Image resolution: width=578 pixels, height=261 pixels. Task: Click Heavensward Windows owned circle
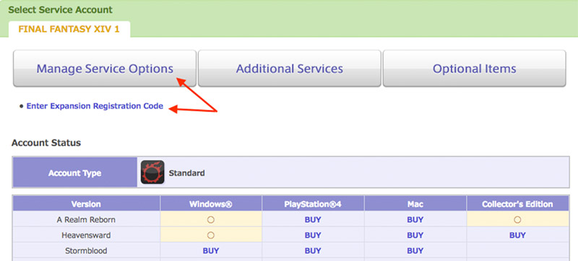(x=211, y=235)
